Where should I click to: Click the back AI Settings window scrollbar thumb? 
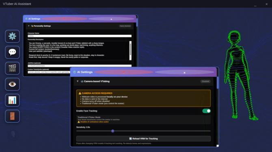tap(137, 22)
